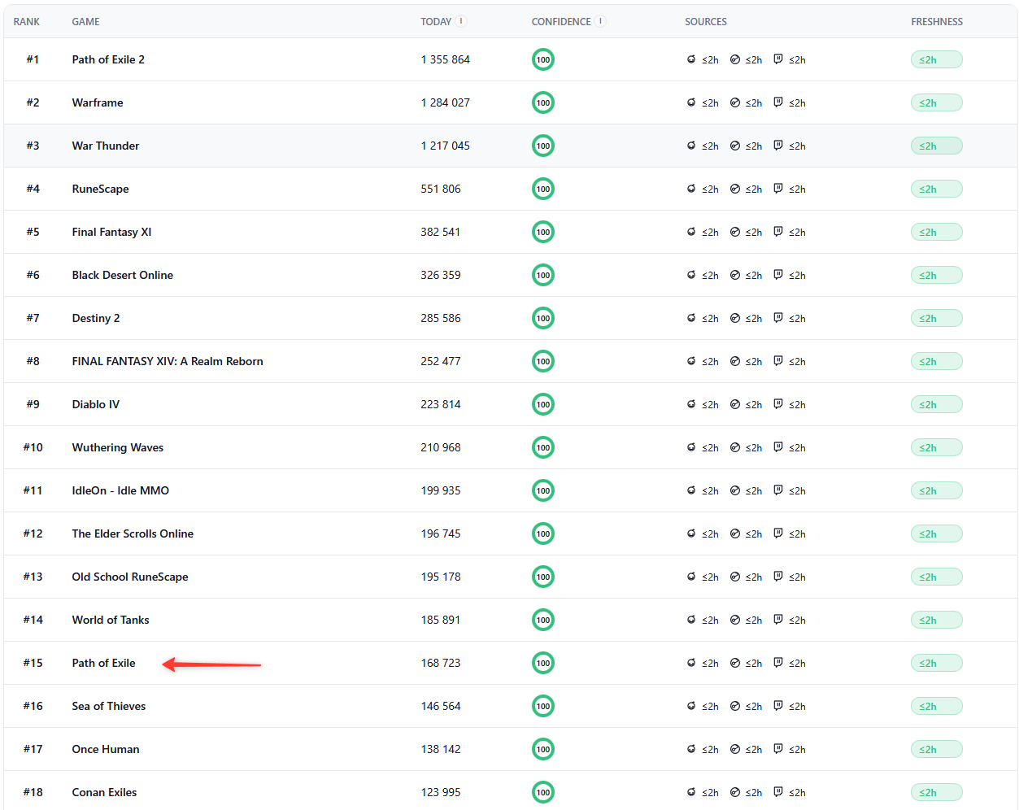This screenshot has height=810, width=1019.
Task: Open the Final Fantasy XI game entry
Action: (x=111, y=232)
